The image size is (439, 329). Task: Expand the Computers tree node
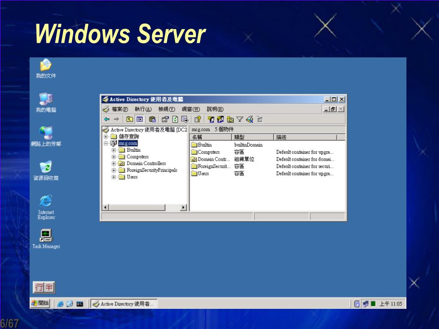pos(114,157)
